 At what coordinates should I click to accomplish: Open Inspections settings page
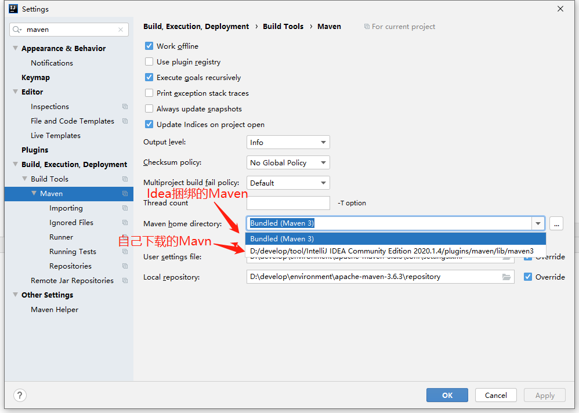pyautogui.click(x=50, y=107)
